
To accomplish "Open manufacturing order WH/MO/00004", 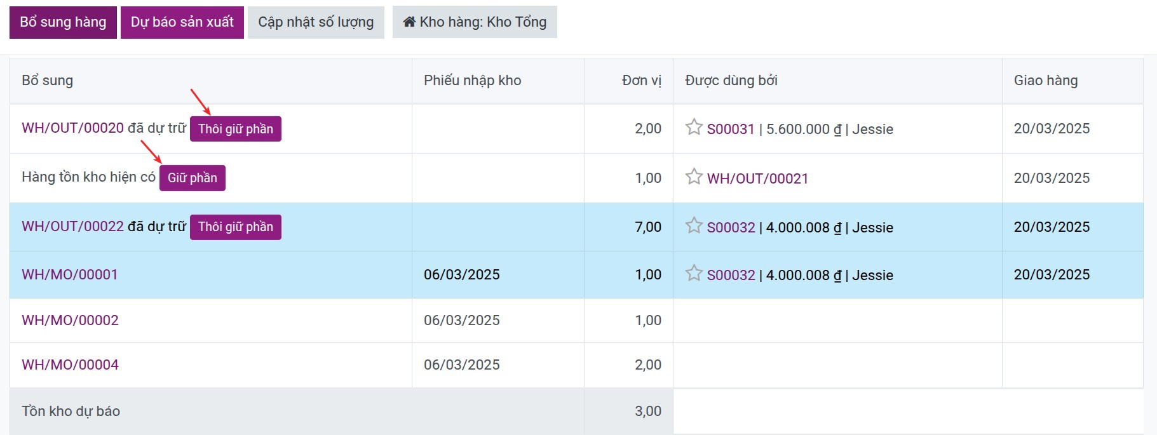I will 70,365.
